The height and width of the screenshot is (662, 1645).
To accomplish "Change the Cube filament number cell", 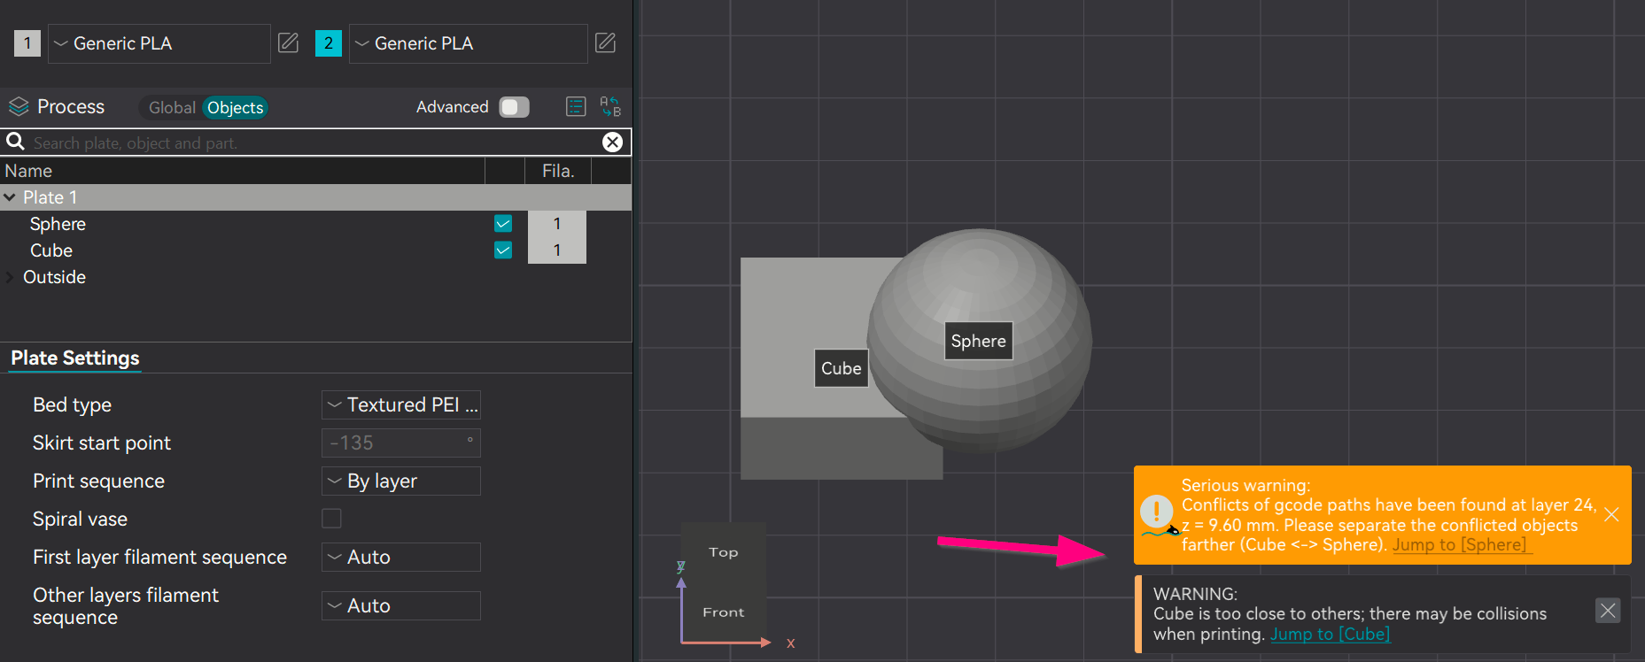I will pos(557,250).
